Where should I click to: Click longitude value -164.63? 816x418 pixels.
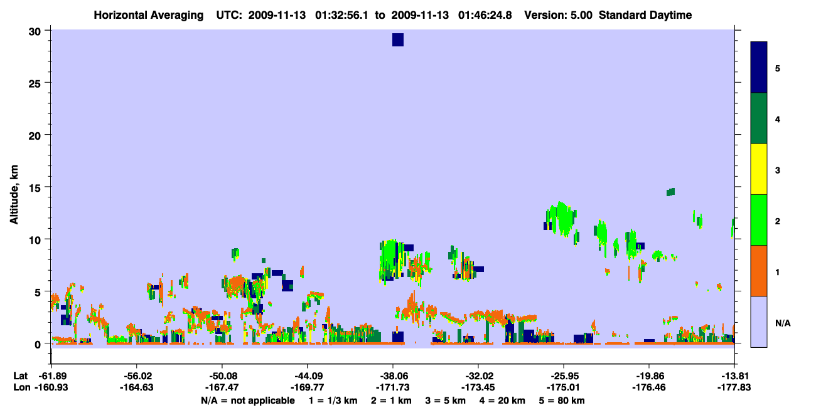tap(137, 387)
